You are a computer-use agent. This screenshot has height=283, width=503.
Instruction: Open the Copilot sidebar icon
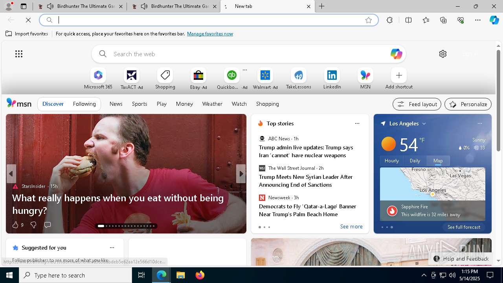(x=494, y=20)
